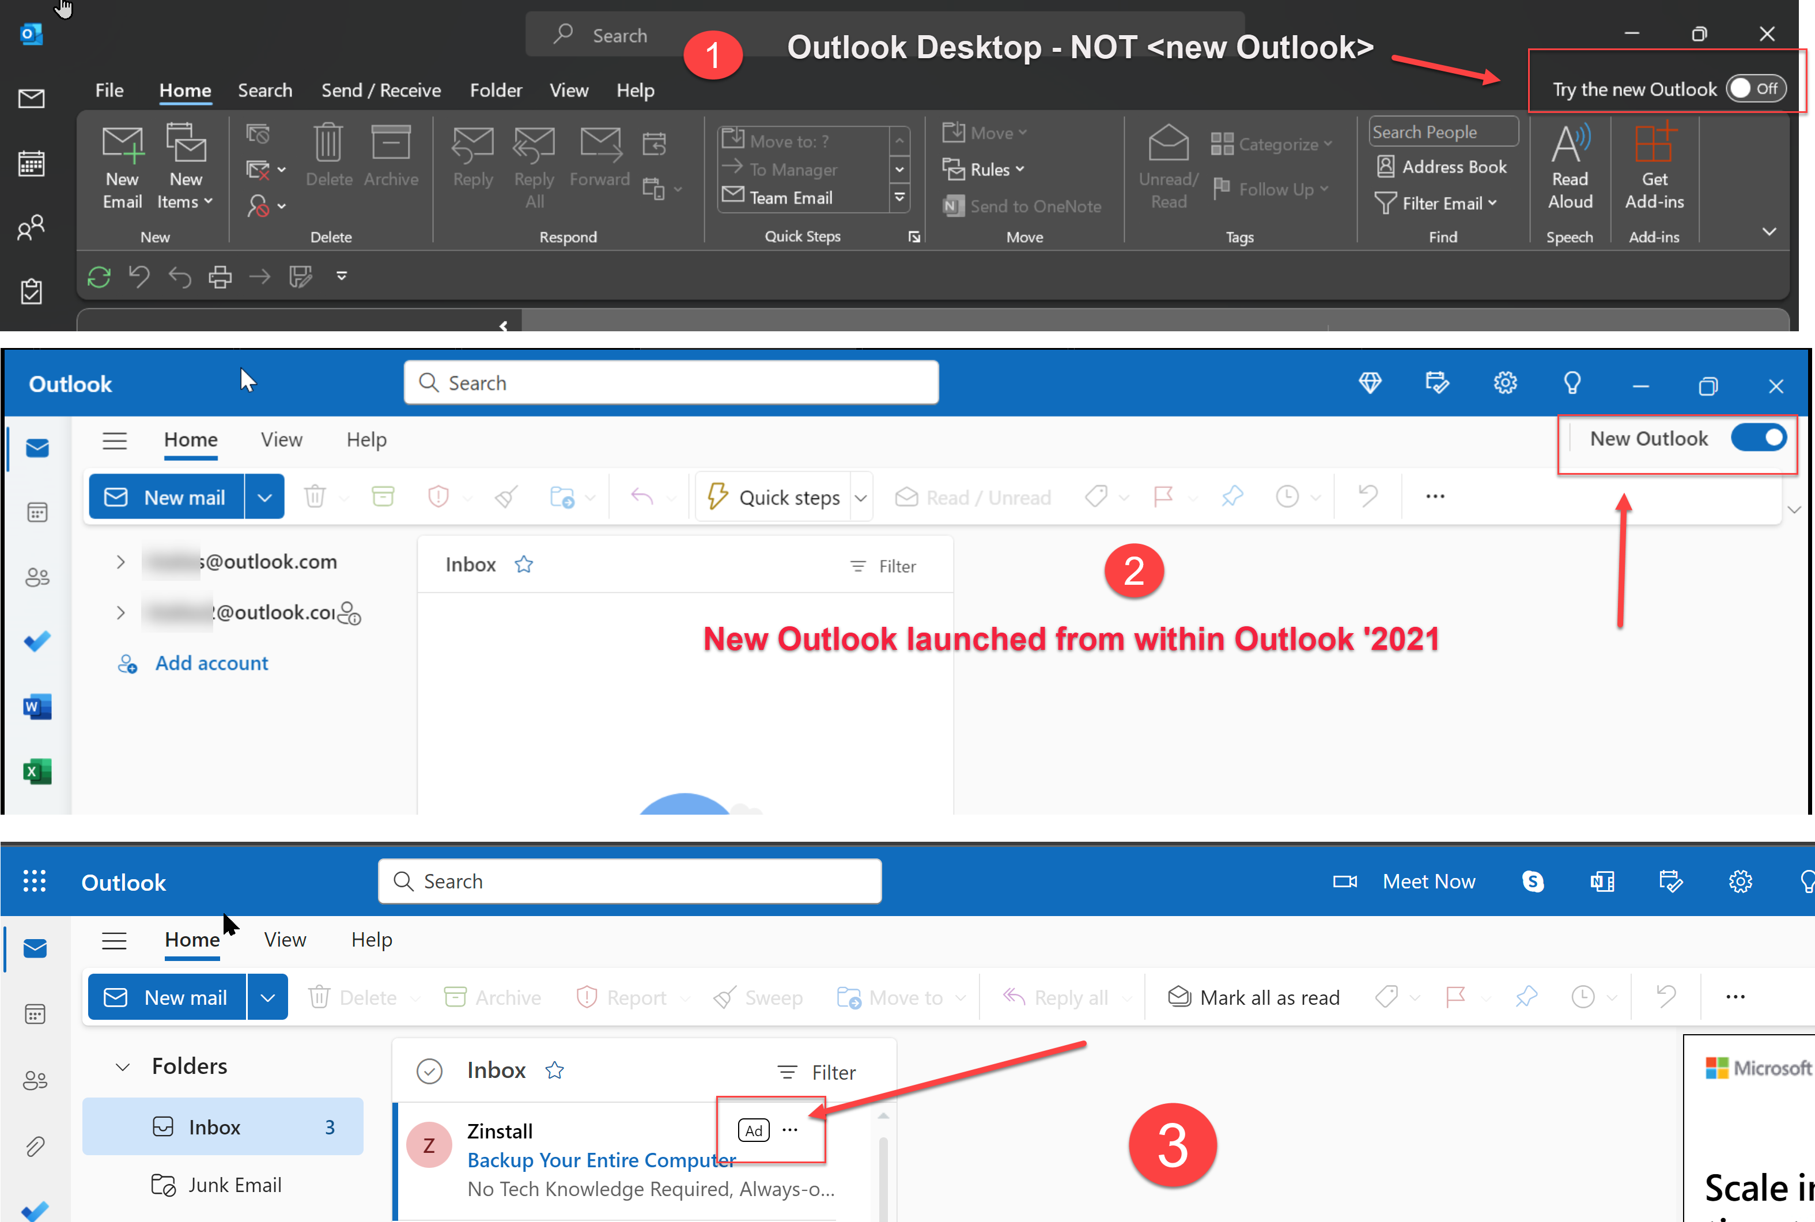Select all messages circle beside Inbox in web
The image size is (1815, 1222).
pyautogui.click(x=429, y=1072)
